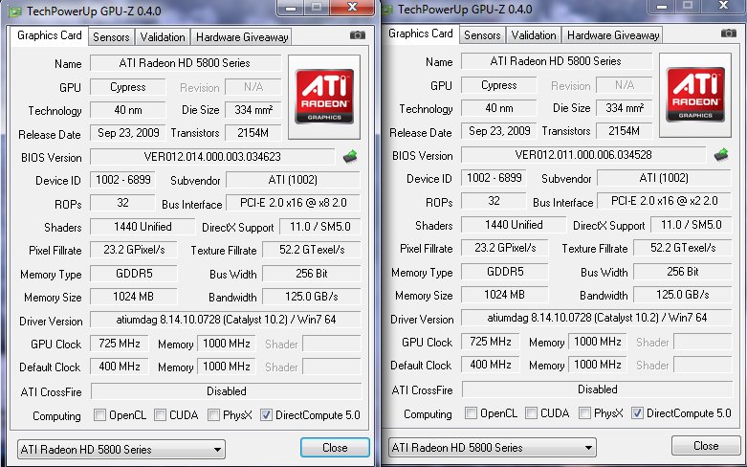
Task: Click Die Size 334 mm² in left window
Action: (253, 110)
